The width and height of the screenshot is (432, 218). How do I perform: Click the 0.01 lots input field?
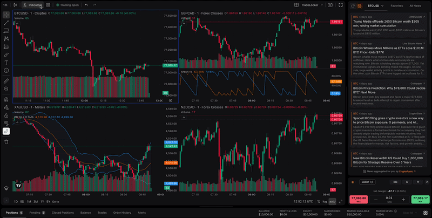tap(389, 200)
